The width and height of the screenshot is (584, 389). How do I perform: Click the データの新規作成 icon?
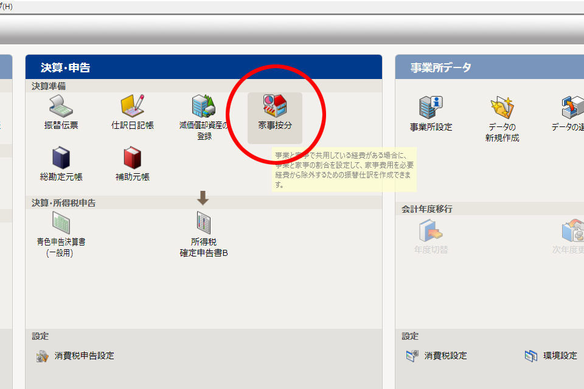pyautogui.click(x=502, y=107)
